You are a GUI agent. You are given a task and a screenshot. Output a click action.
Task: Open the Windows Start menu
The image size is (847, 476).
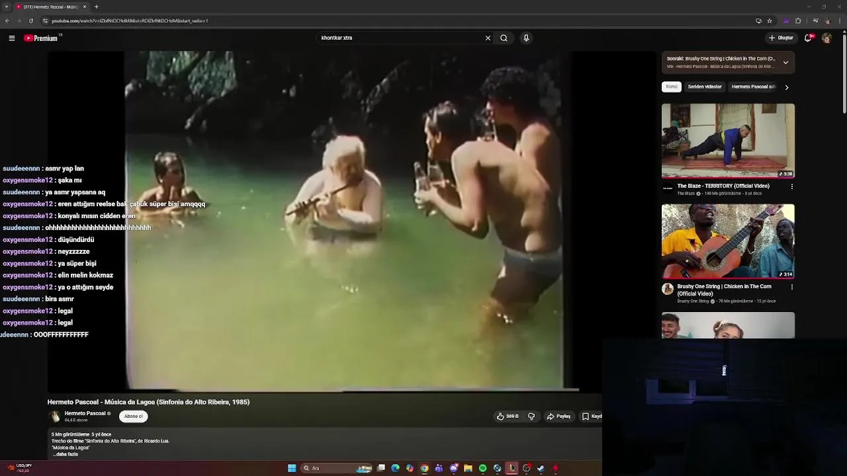tap(292, 468)
